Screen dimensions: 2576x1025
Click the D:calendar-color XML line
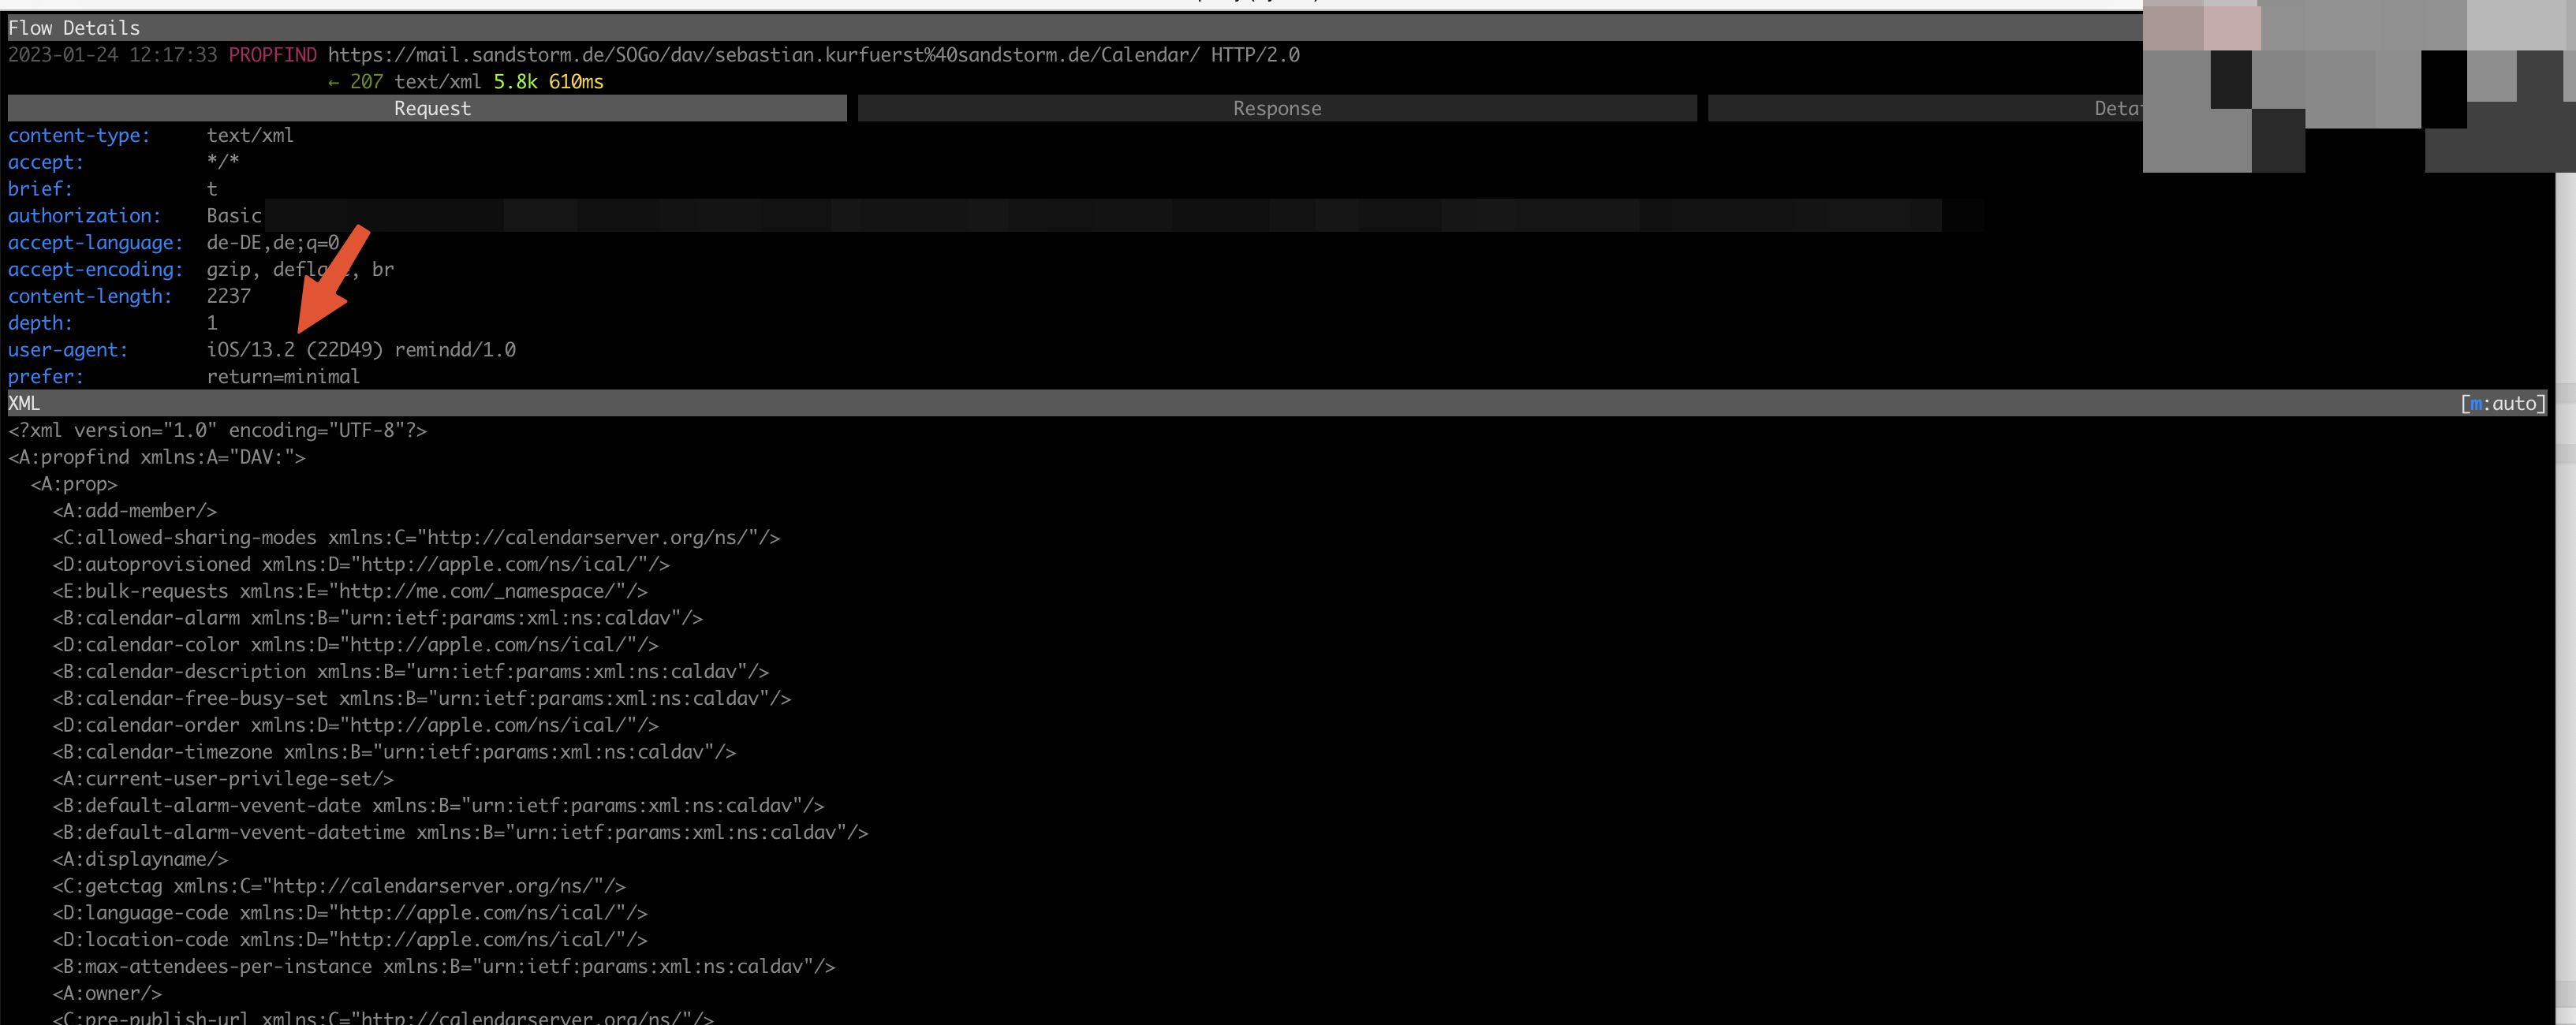pyautogui.click(x=355, y=645)
